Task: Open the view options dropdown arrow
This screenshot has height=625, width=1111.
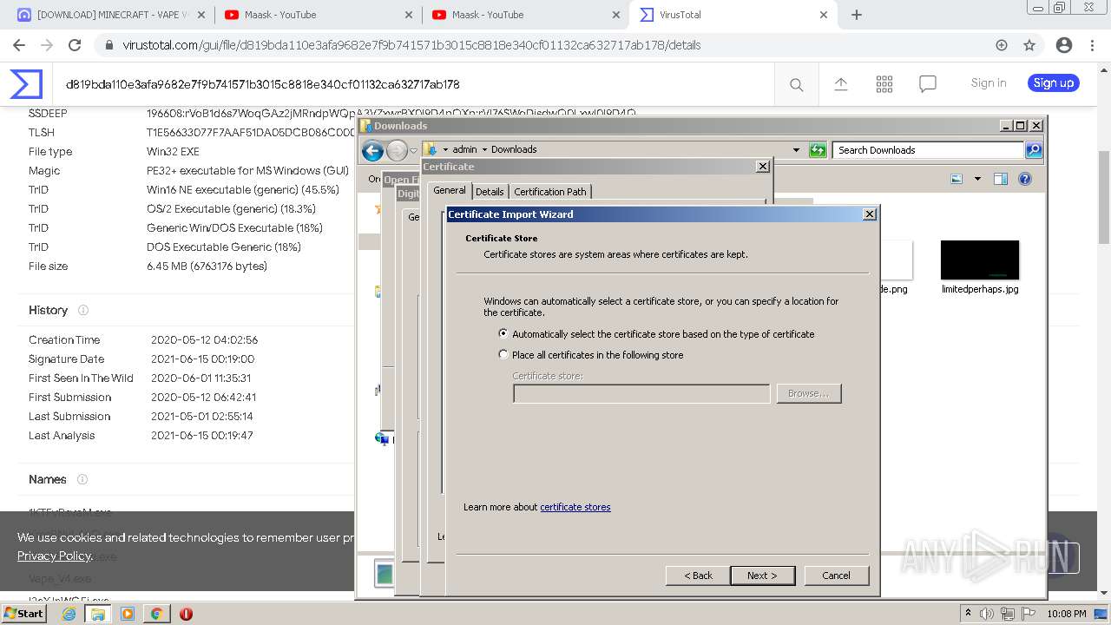Action: point(977,179)
